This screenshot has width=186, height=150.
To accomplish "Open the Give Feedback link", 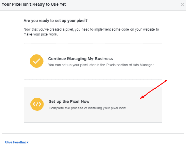I will [x=17, y=142].
